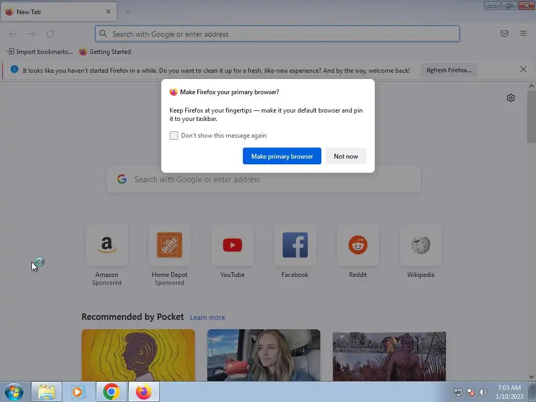
Task: Open Windows Explorer from the taskbar
Action: coord(47,392)
